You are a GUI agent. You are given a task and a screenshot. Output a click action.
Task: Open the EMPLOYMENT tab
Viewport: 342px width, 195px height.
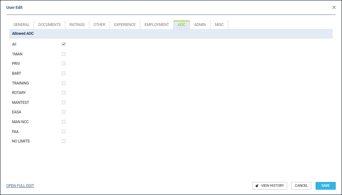pyautogui.click(x=157, y=25)
